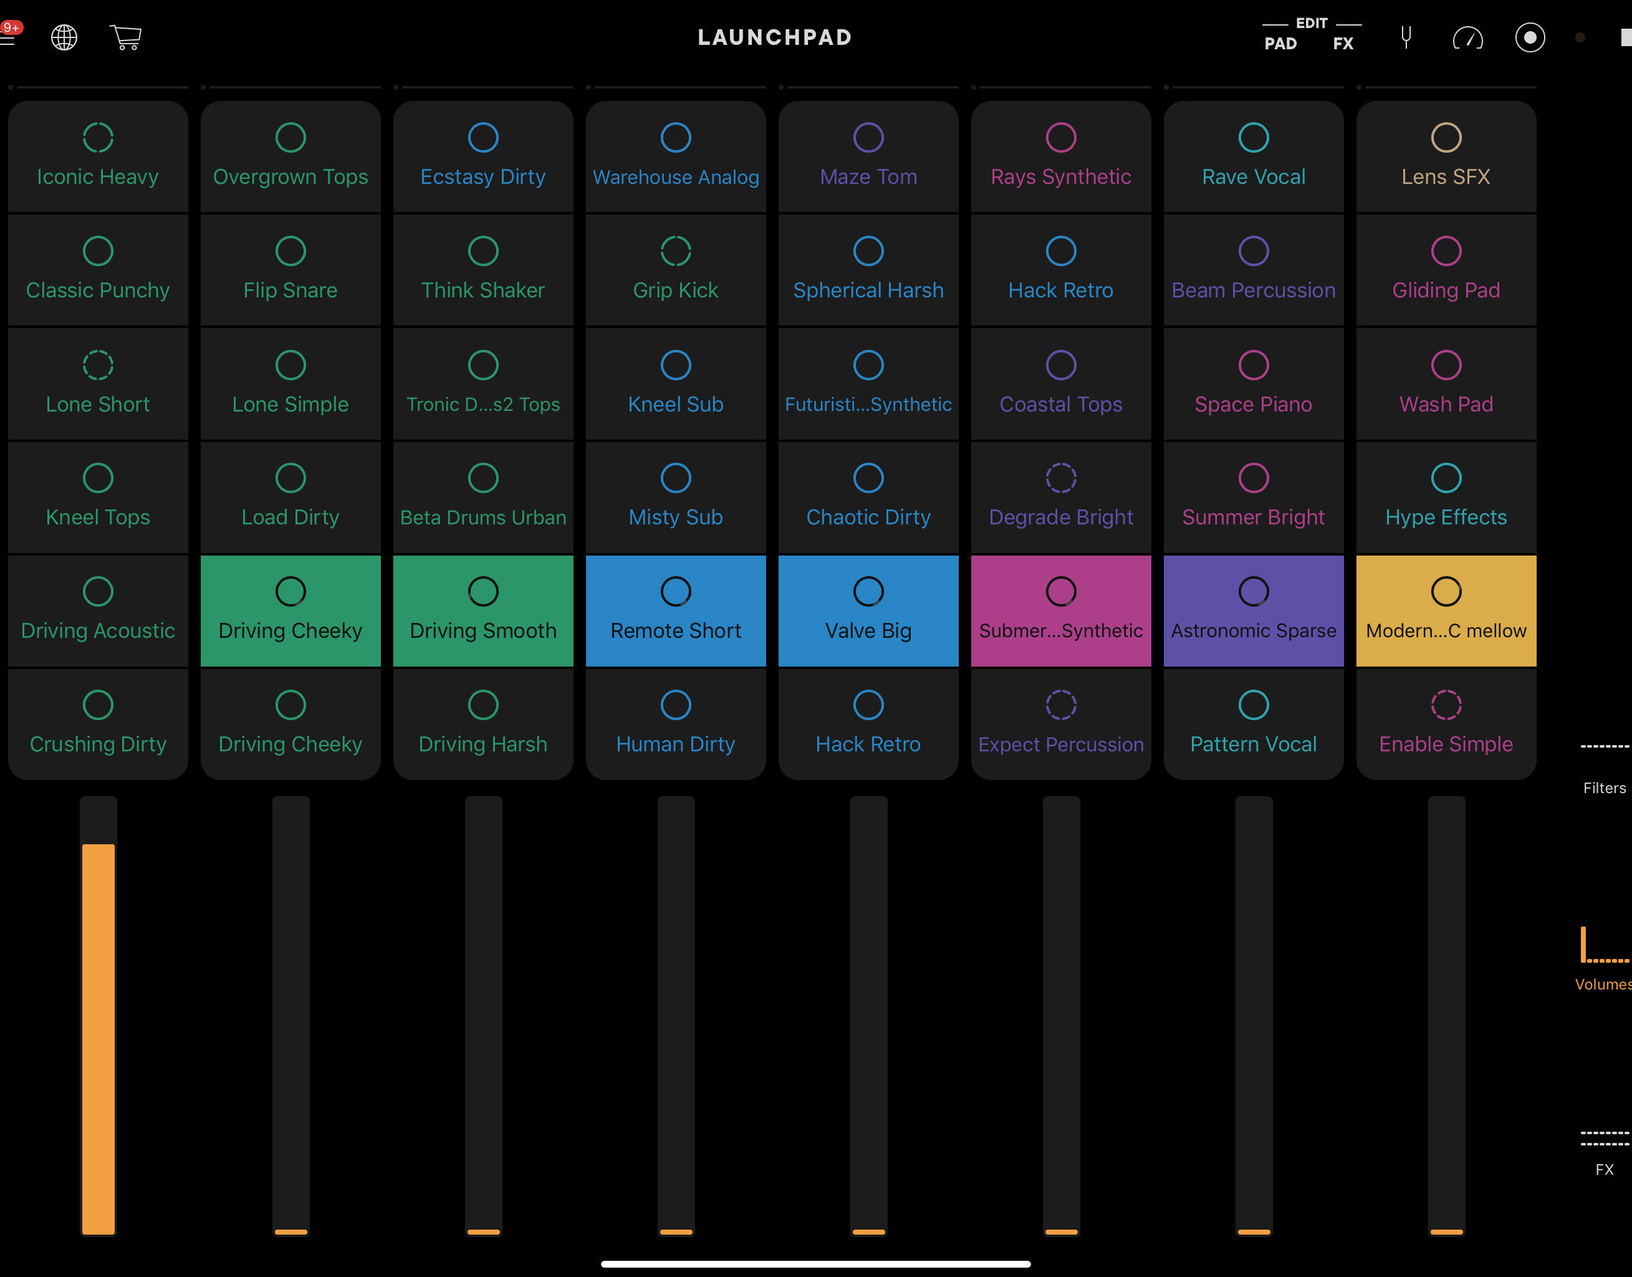Image resolution: width=1632 pixels, height=1277 pixels.
Task: Start recording with the record button
Action: point(1530,37)
